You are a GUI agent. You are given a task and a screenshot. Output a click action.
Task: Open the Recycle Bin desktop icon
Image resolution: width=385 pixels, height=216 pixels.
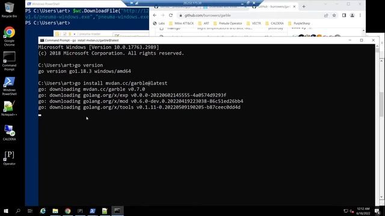[x=9, y=10]
